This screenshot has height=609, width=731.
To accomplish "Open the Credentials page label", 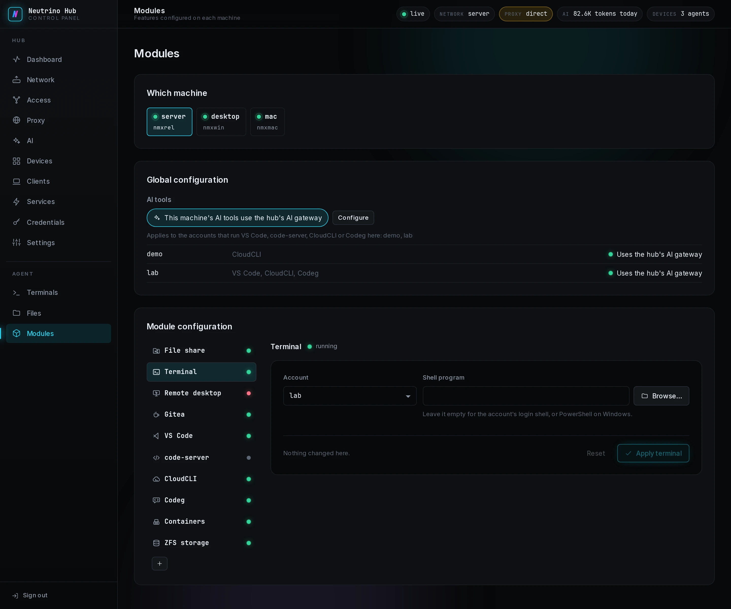I will pos(46,222).
